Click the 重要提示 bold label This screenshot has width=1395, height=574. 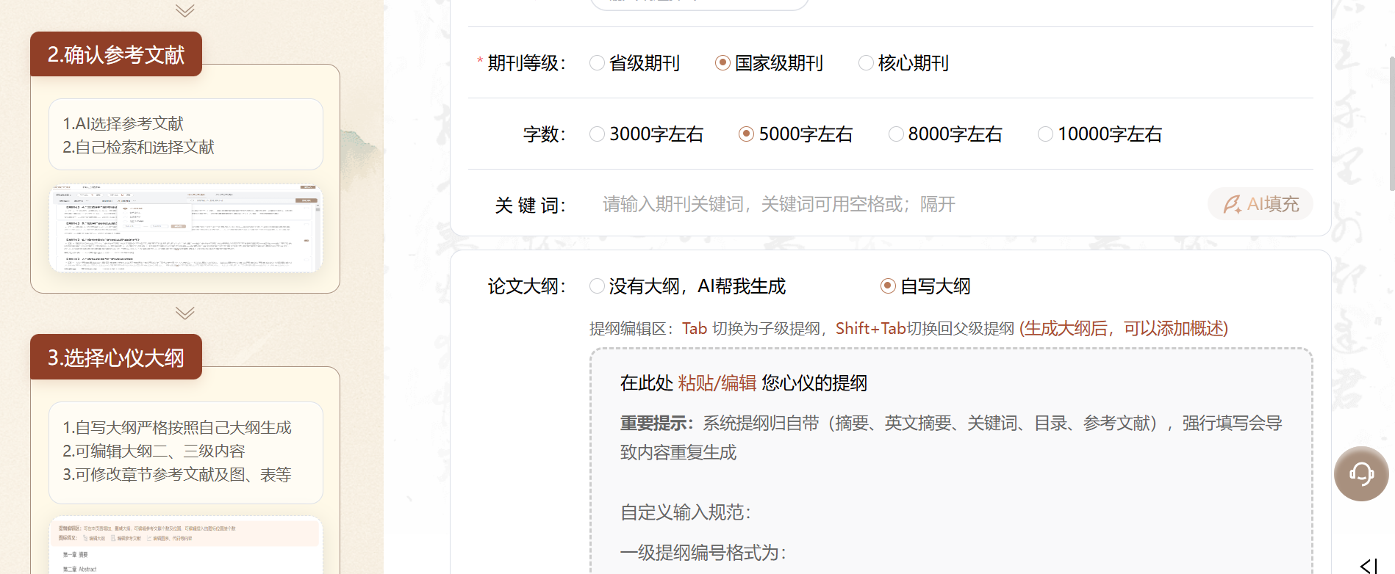point(656,423)
